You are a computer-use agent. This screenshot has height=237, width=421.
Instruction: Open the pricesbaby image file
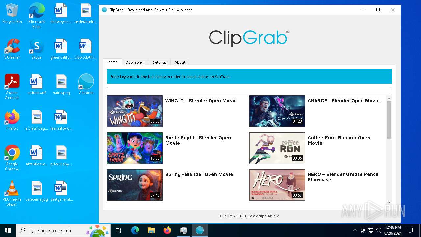pyautogui.click(x=61, y=156)
